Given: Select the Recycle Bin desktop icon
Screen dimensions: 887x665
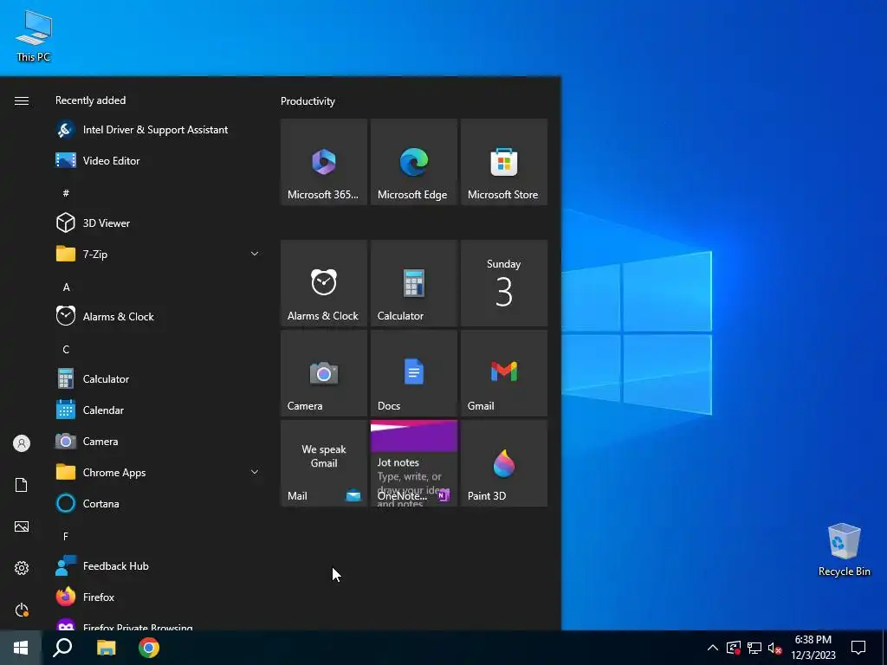Looking at the screenshot, I should click(x=844, y=550).
